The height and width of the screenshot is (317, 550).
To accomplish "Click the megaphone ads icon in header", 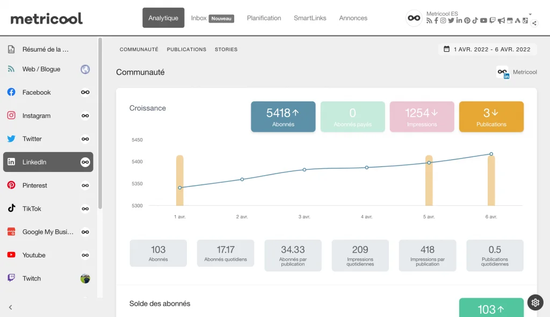I will click(501, 21).
